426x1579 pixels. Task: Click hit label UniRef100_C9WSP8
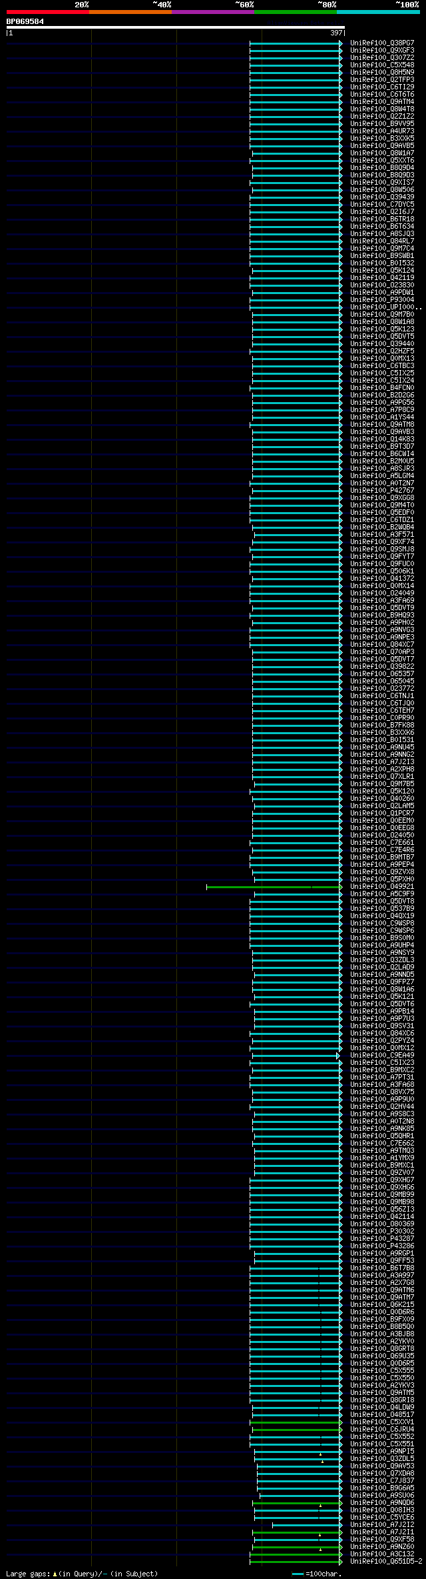click(x=382, y=923)
